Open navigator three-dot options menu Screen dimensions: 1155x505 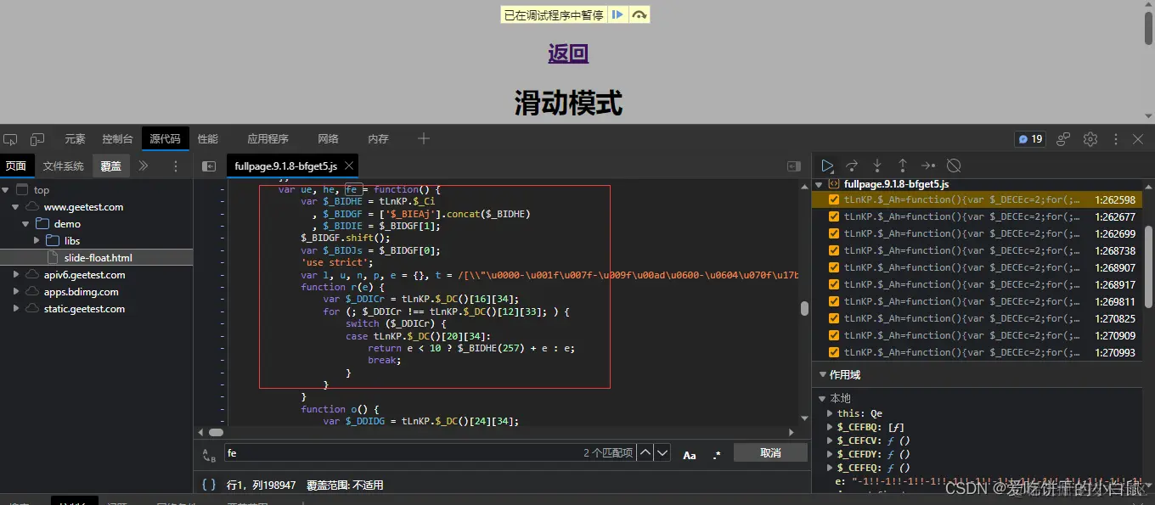(x=176, y=166)
